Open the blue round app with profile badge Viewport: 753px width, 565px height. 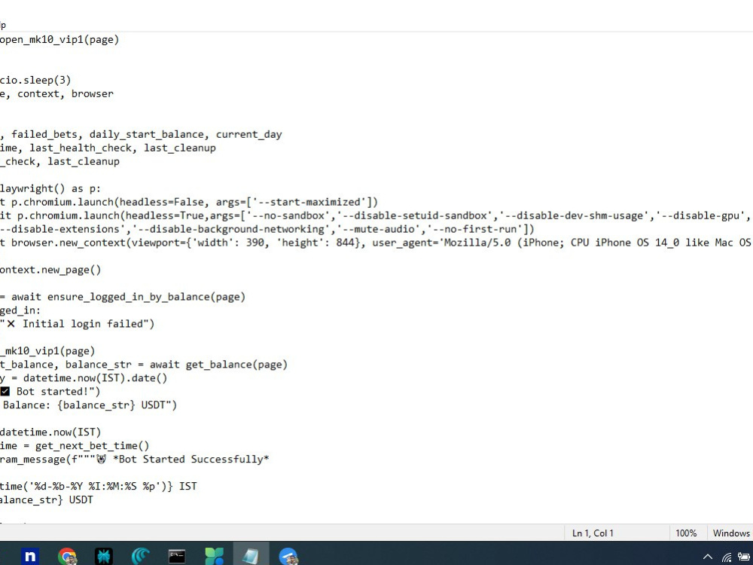288,557
